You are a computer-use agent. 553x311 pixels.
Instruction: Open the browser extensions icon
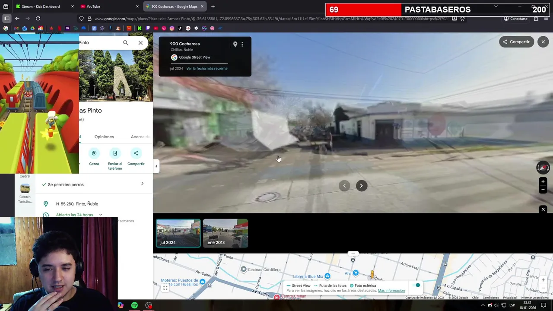click(536, 19)
